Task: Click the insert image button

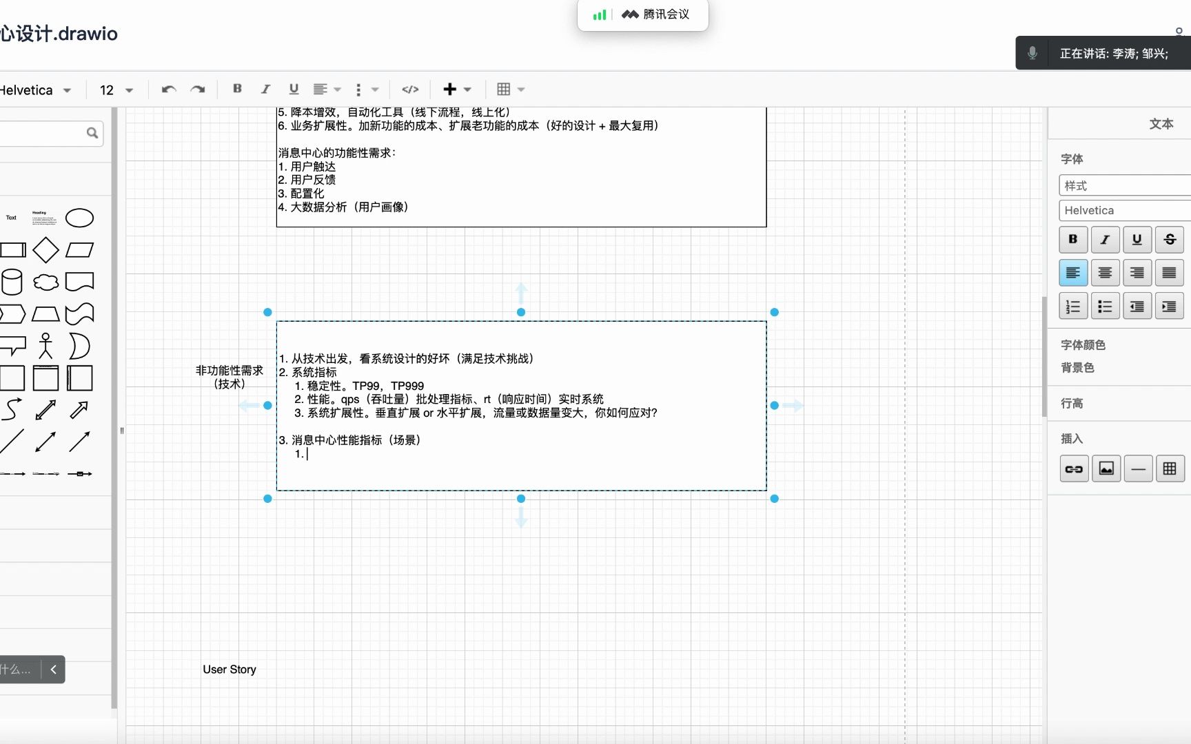Action: [1106, 469]
